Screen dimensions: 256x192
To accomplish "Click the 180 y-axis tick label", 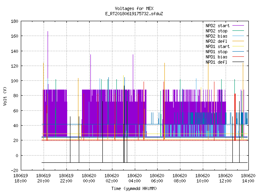I will click(14, 21).
